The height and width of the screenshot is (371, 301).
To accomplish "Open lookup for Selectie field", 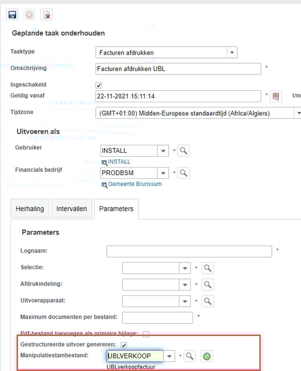I will click(208, 268).
